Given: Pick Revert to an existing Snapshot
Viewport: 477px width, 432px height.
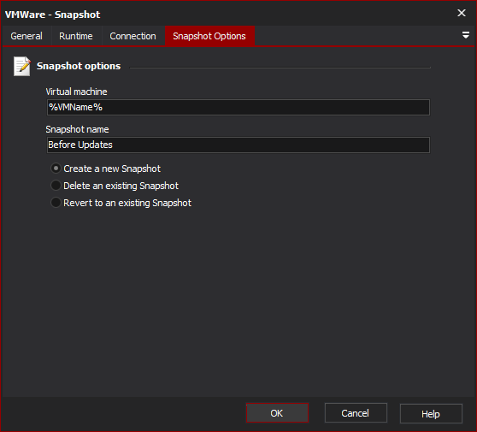Looking at the screenshot, I should (x=121, y=203).
